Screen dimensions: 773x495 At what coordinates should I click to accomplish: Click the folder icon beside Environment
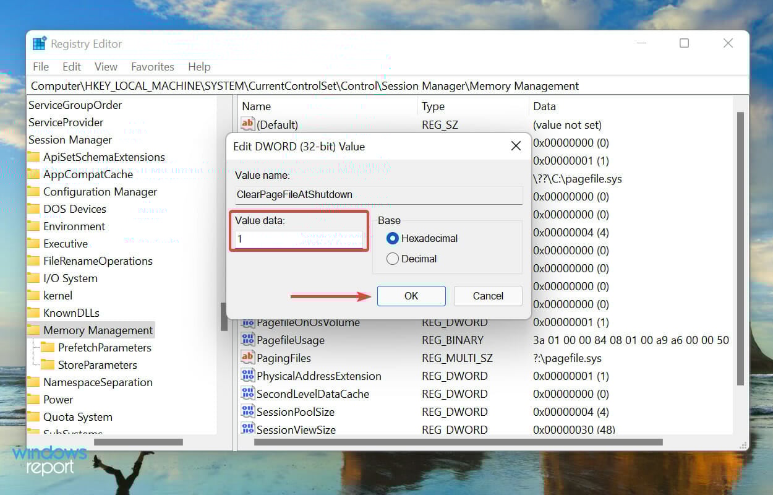pyautogui.click(x=35, y=226)
